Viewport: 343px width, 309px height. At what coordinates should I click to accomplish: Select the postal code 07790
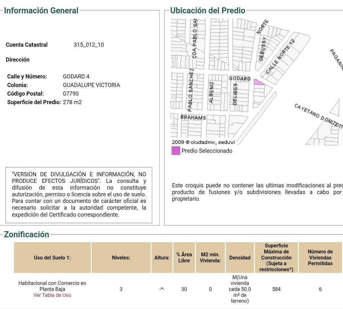71,94
